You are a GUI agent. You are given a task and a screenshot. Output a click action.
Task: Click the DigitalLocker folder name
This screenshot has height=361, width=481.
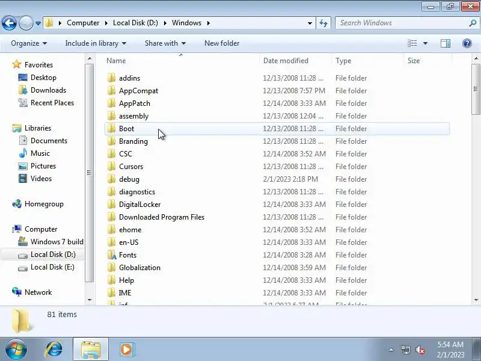click(x=139, y=205)
